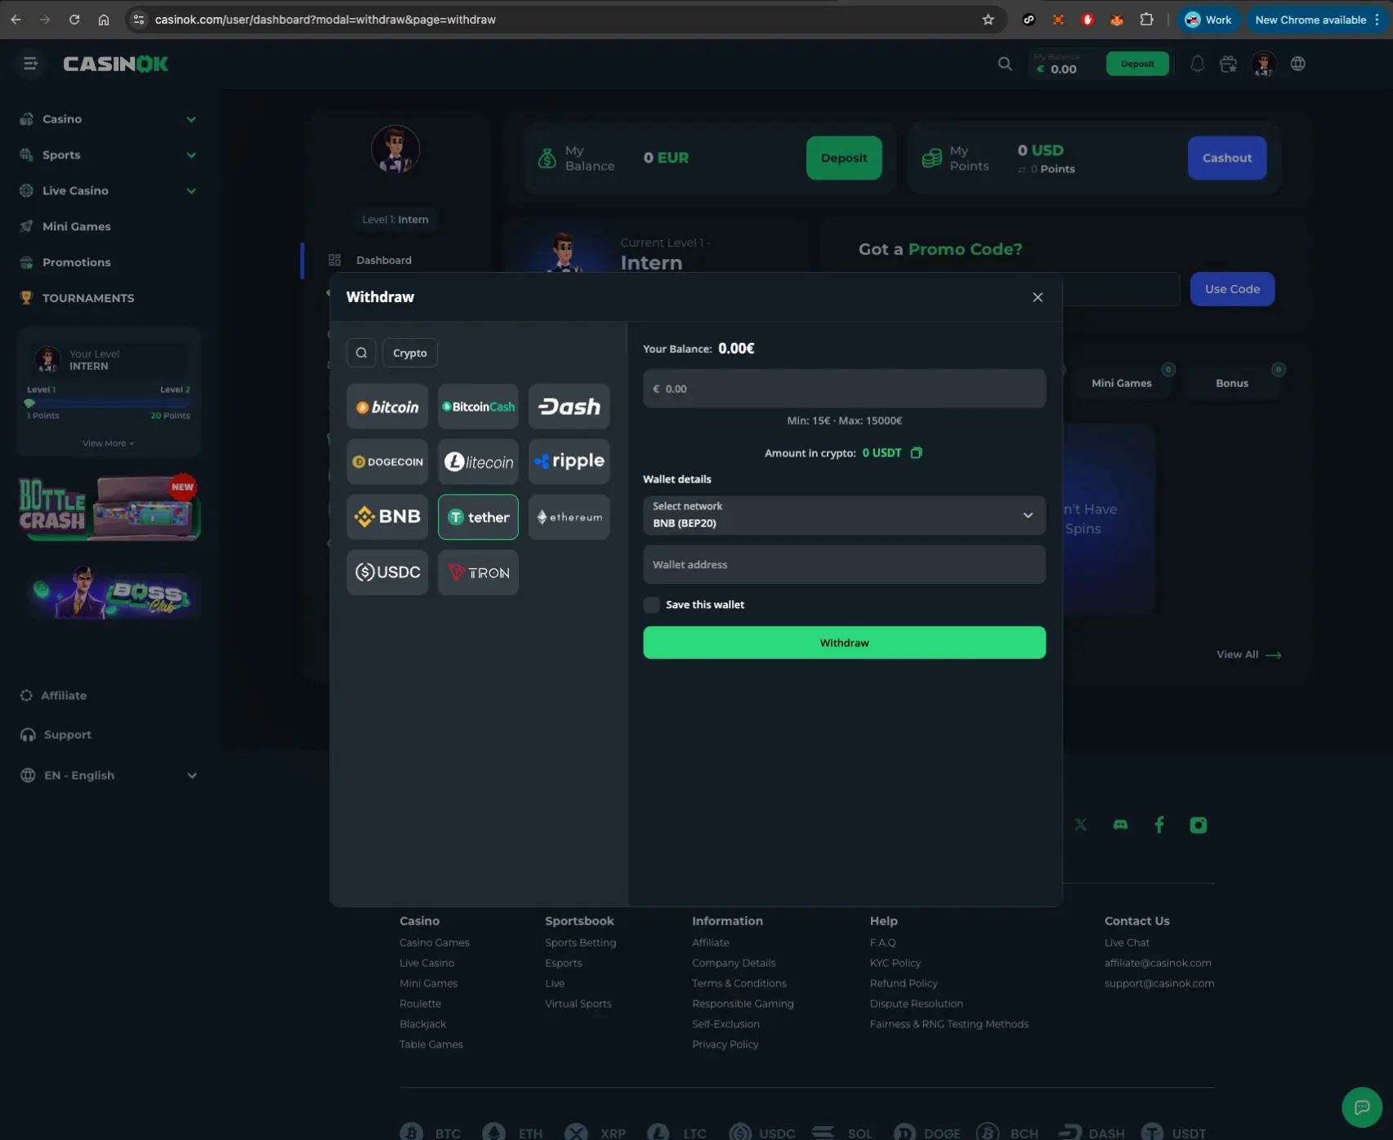The height and width of the screenshot is (1140, 1393).
Task: Open the user avatar menu in header
Action: click(x=1264, y=64)
